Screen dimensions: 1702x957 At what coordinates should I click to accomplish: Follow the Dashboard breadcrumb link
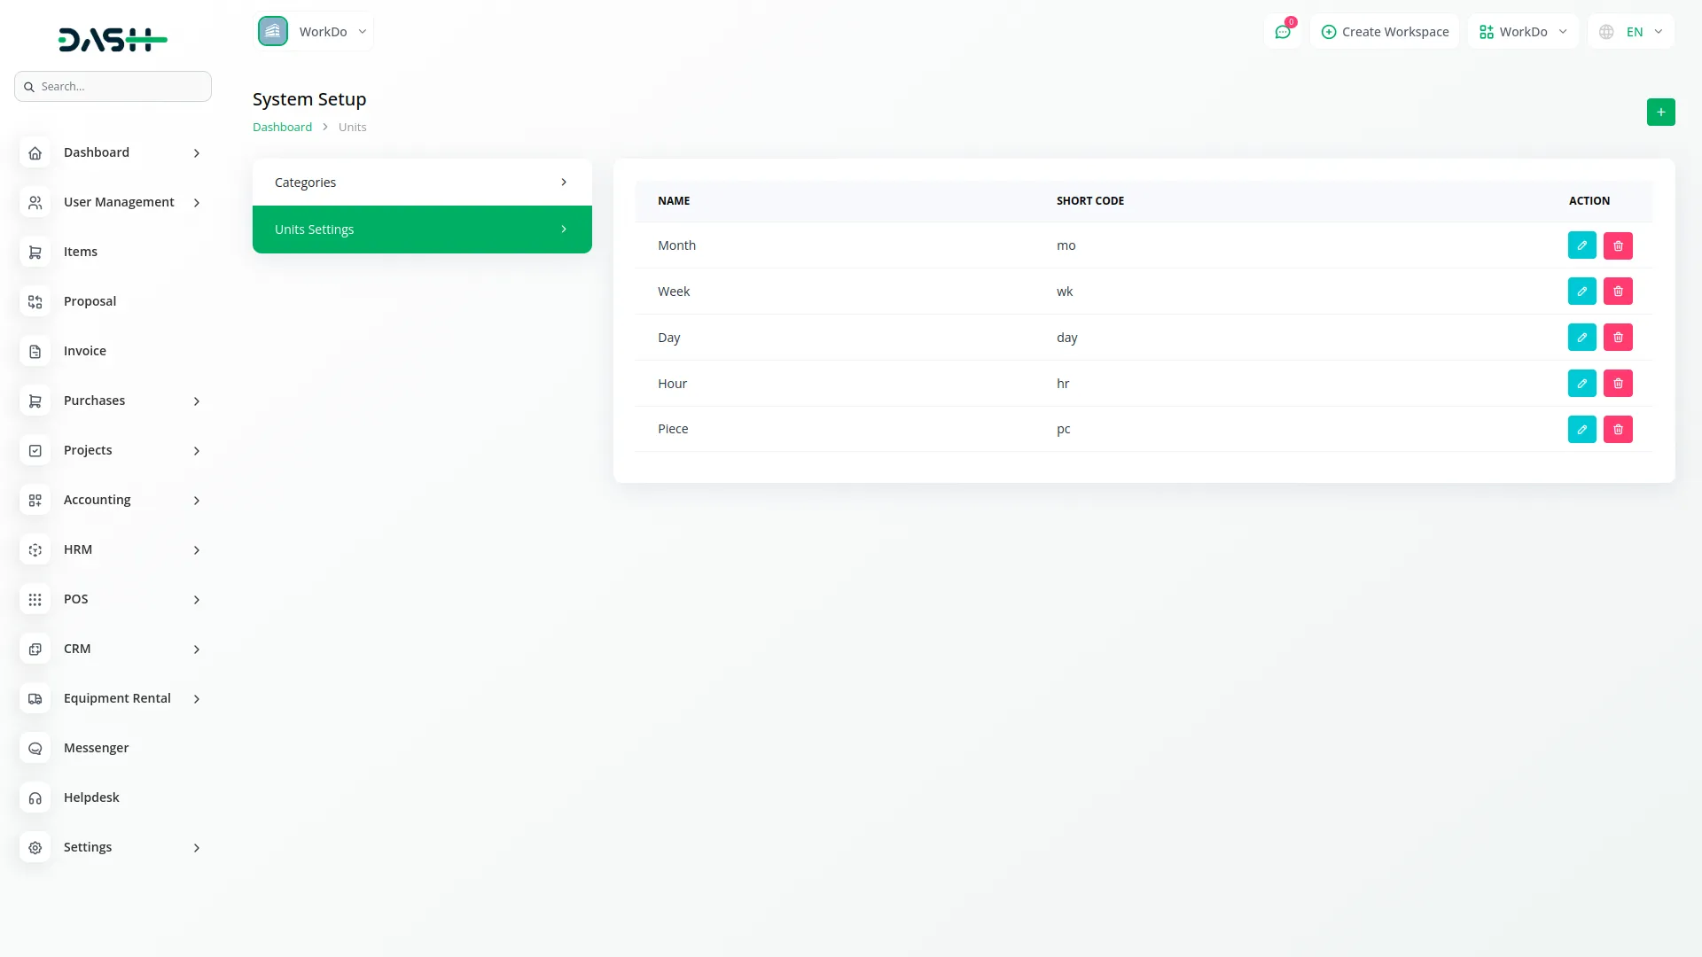click(282, 128)
